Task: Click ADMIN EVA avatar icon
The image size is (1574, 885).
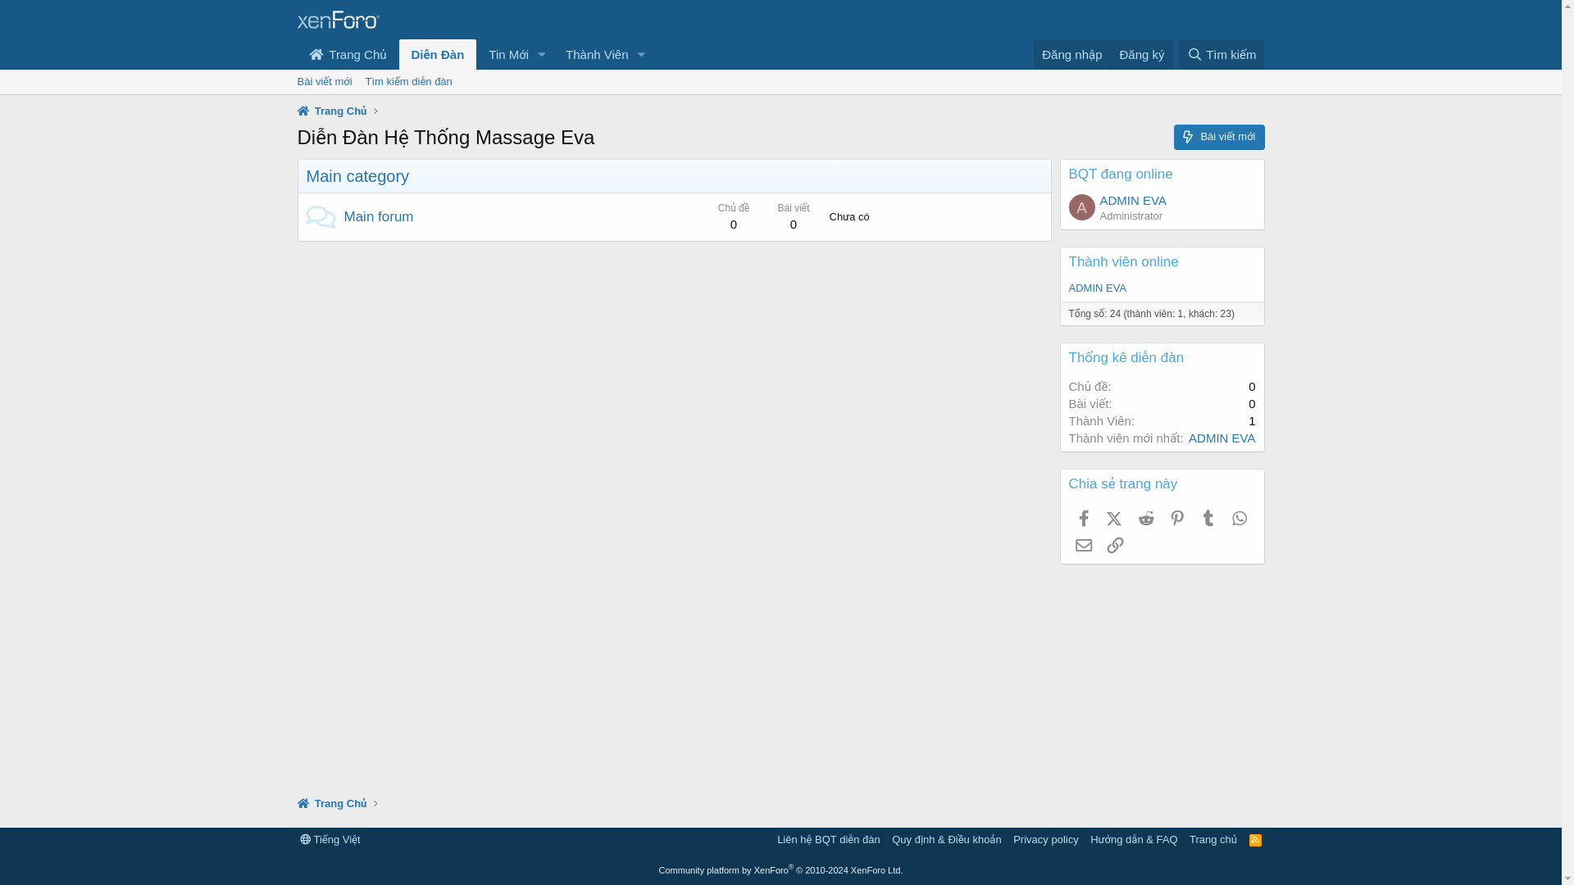Action: pyautogui.click(x=1082, y=207)
